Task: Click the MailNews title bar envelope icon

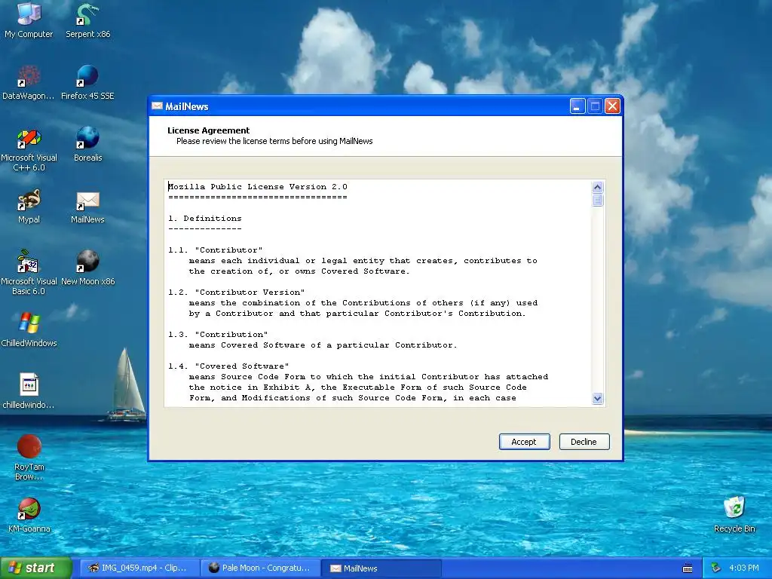Action: (157, 106)
